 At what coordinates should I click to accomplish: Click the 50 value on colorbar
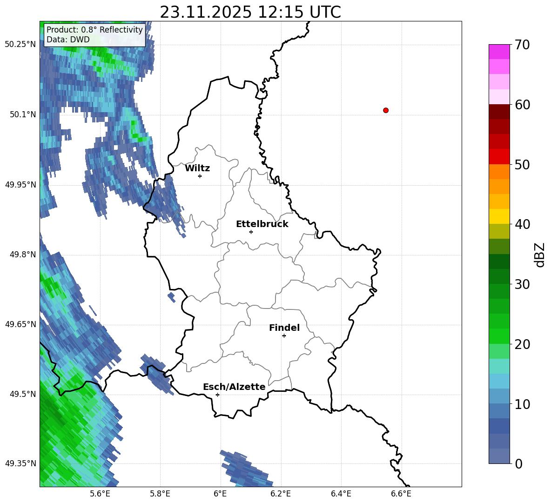pos(522,164)
